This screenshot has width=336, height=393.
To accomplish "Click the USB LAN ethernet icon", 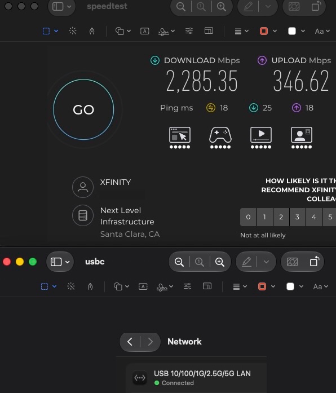I will pyautogui.click(x=140, y=378).
